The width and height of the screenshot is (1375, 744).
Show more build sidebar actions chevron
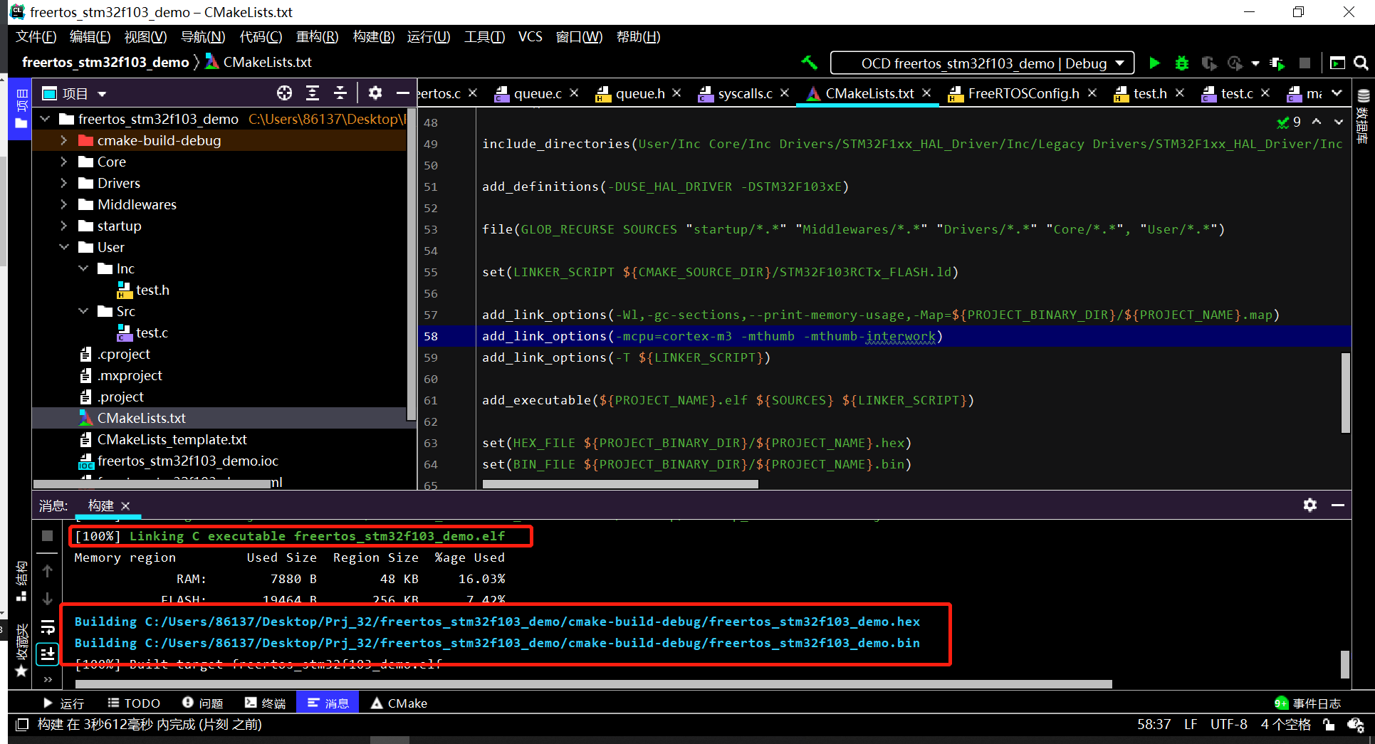coord(48,680)
